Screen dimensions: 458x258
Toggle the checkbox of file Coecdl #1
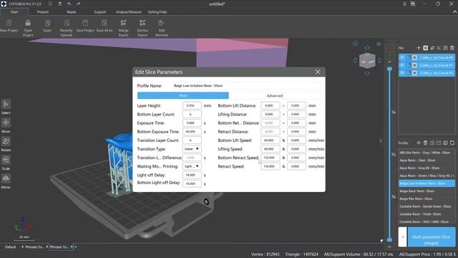coord(414,65)
